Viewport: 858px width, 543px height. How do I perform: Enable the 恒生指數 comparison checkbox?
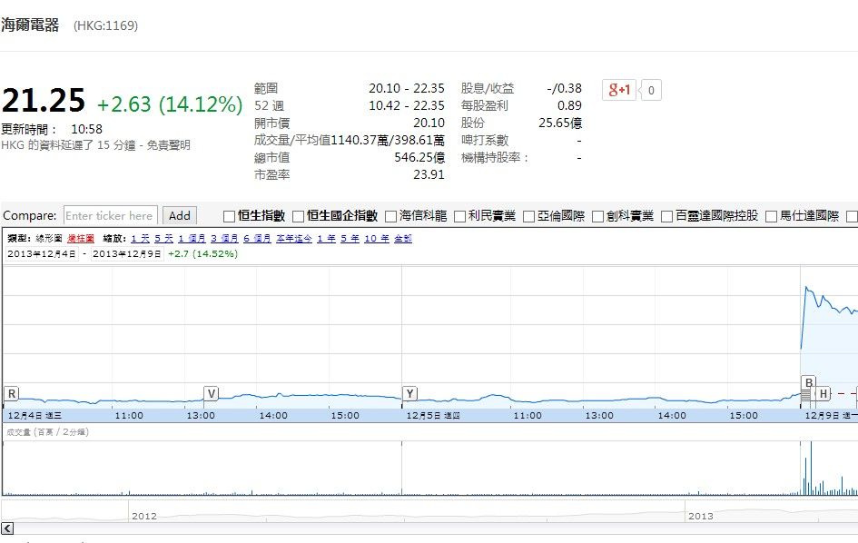(230, 216)
